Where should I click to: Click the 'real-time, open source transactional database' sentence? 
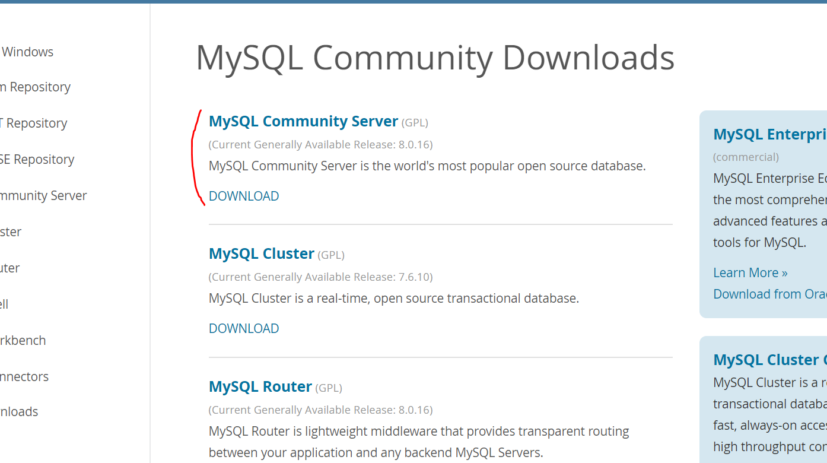point(394,298)
